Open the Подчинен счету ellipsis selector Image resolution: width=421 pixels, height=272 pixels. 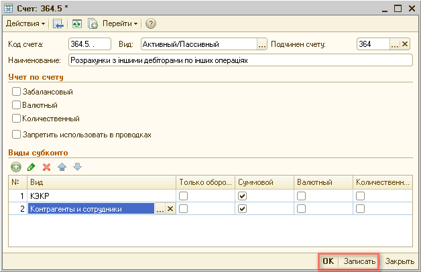click(395, 44)
